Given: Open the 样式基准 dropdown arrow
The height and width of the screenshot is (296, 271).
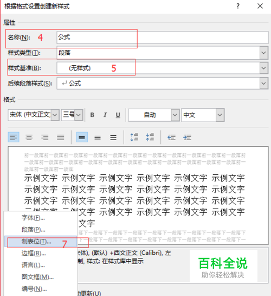Looking at the screenshot, I should (264, 68).
